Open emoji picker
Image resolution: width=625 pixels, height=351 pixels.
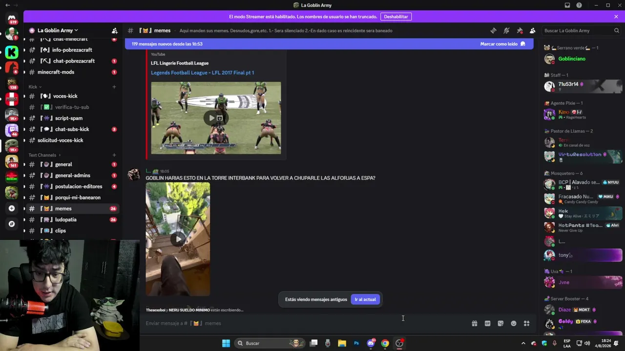(514, 323)
